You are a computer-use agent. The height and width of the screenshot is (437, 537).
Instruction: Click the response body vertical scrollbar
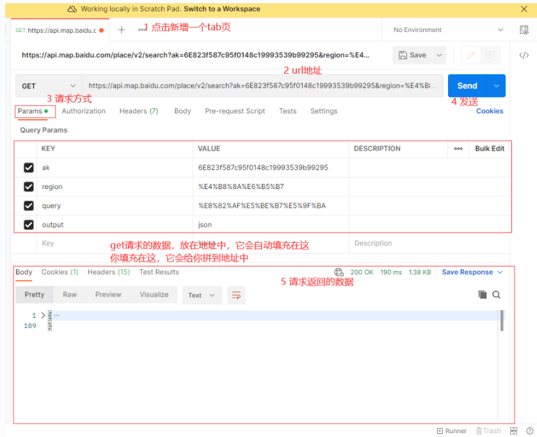click(x=502, y=320)
